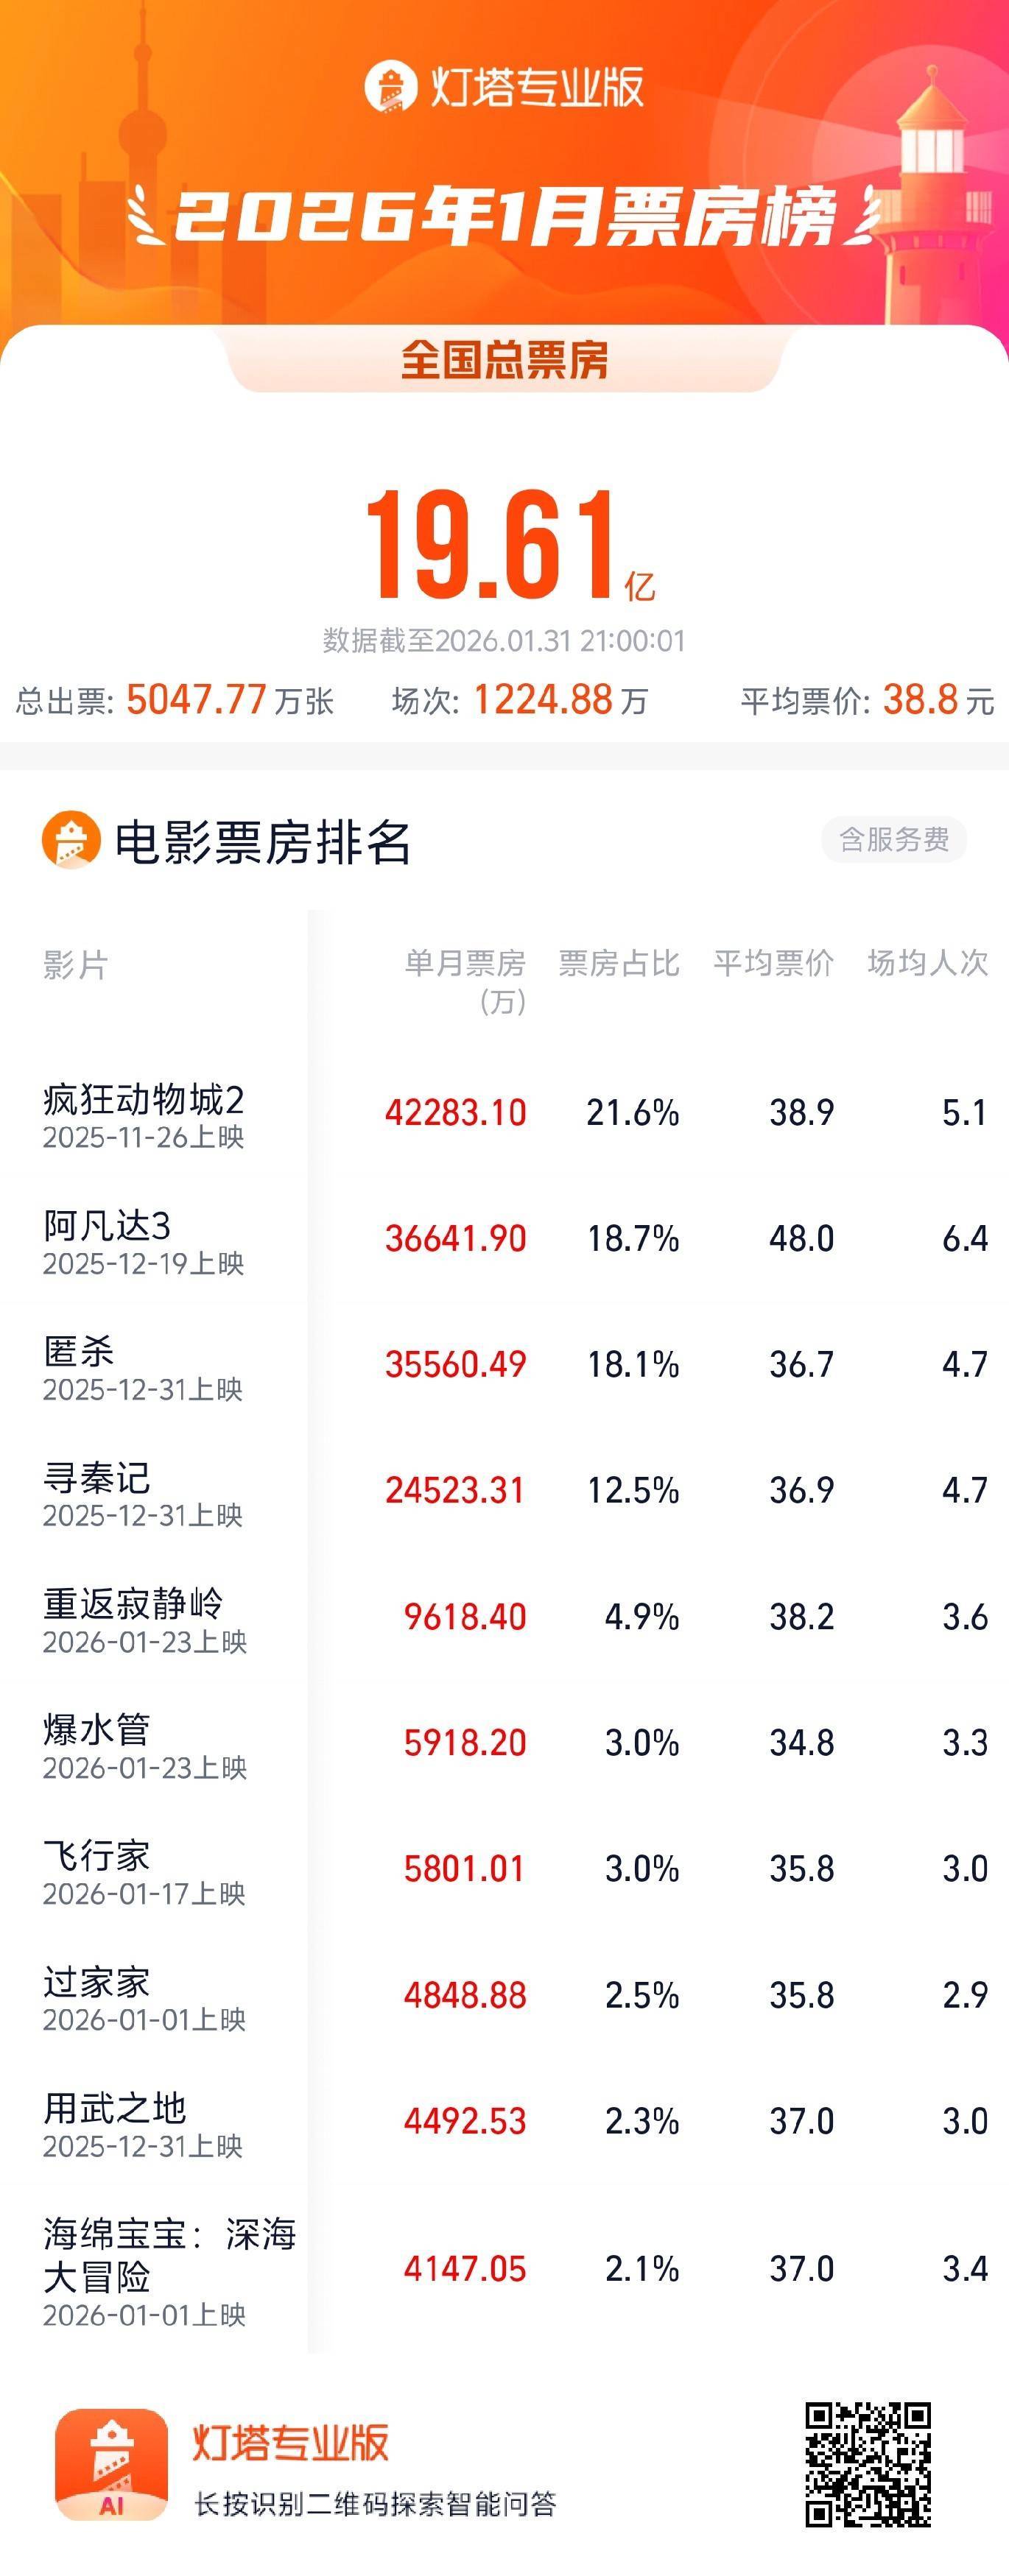The width and height of the screenshot is (1009, 2576).
Task: Click the 场均人次 column header
Action: pos(927,963)
